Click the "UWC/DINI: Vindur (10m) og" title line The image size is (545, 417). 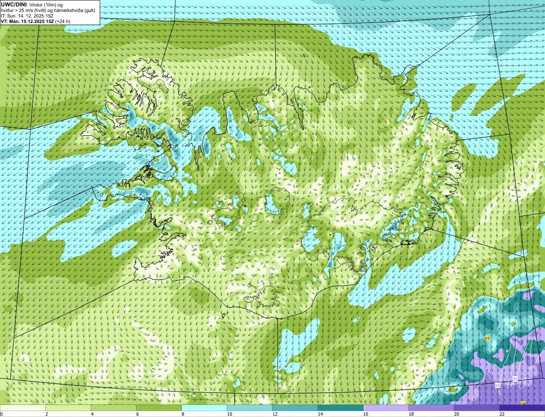click(x=32, y=4)
